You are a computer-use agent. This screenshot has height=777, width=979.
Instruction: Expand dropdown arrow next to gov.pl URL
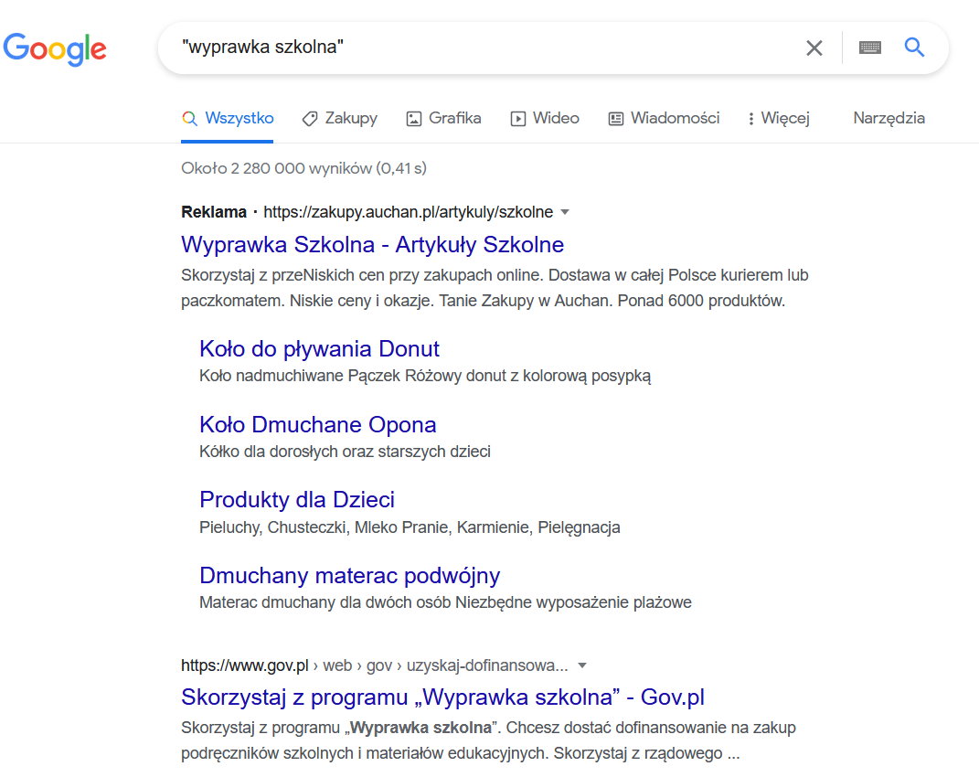tap(582, 665)
